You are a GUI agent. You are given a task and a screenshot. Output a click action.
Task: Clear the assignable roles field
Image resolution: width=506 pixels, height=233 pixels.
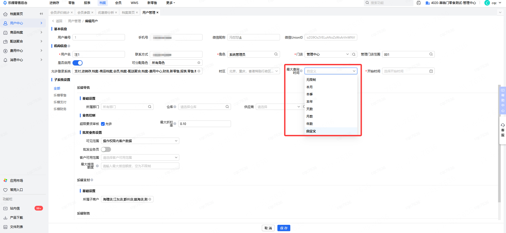point(199,63)
